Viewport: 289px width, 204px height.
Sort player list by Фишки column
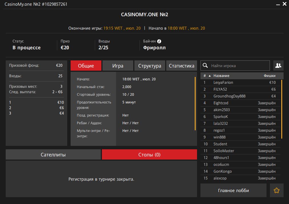tap(269, 76)
